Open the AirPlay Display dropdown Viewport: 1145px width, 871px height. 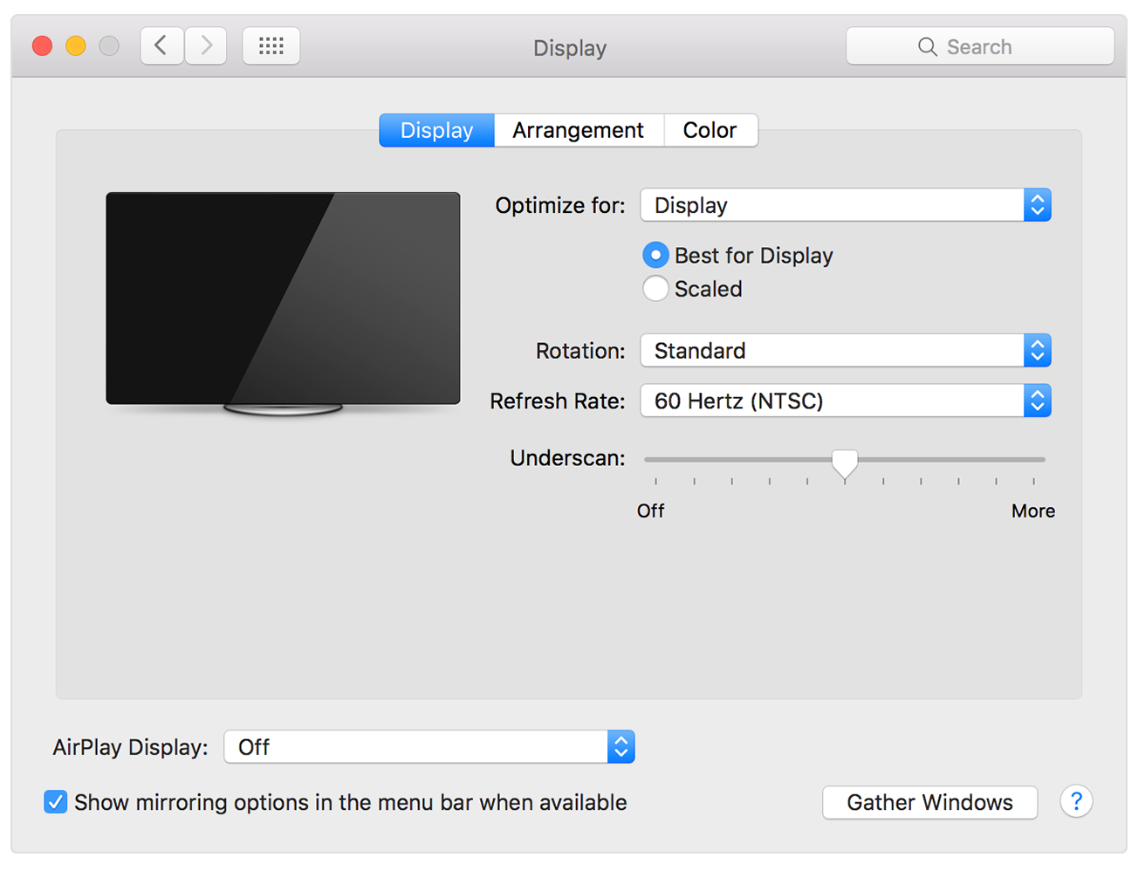tap(429, 747)
